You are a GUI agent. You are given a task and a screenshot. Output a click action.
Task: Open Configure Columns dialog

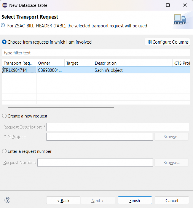coord(167,42)
